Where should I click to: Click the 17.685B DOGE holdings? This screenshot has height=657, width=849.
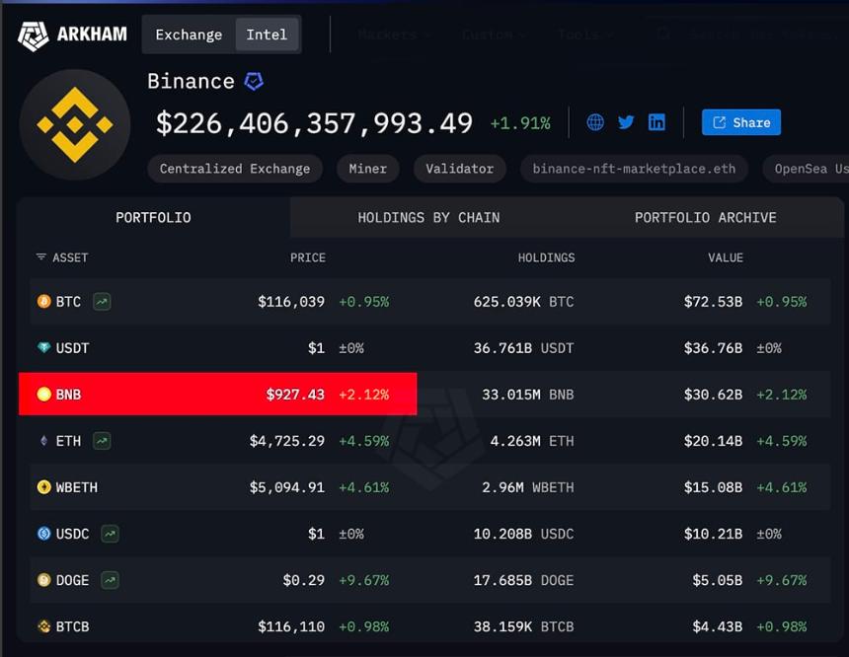tap(523, 581)
